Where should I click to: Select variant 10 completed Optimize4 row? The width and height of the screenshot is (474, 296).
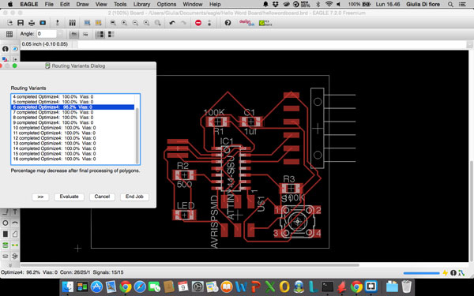click(73, 128)
